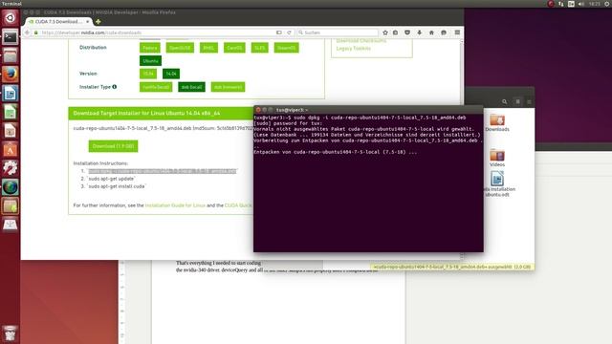Open the Firefox chat bubble icon
Image resolution: width=612 pixels, height=344 pixels.
click(444, 32)
